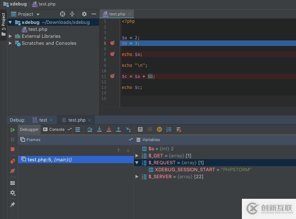Screen dimensions: 296x219
Task: Click the Resume Program green play icon
Action: tap(13, 130)
